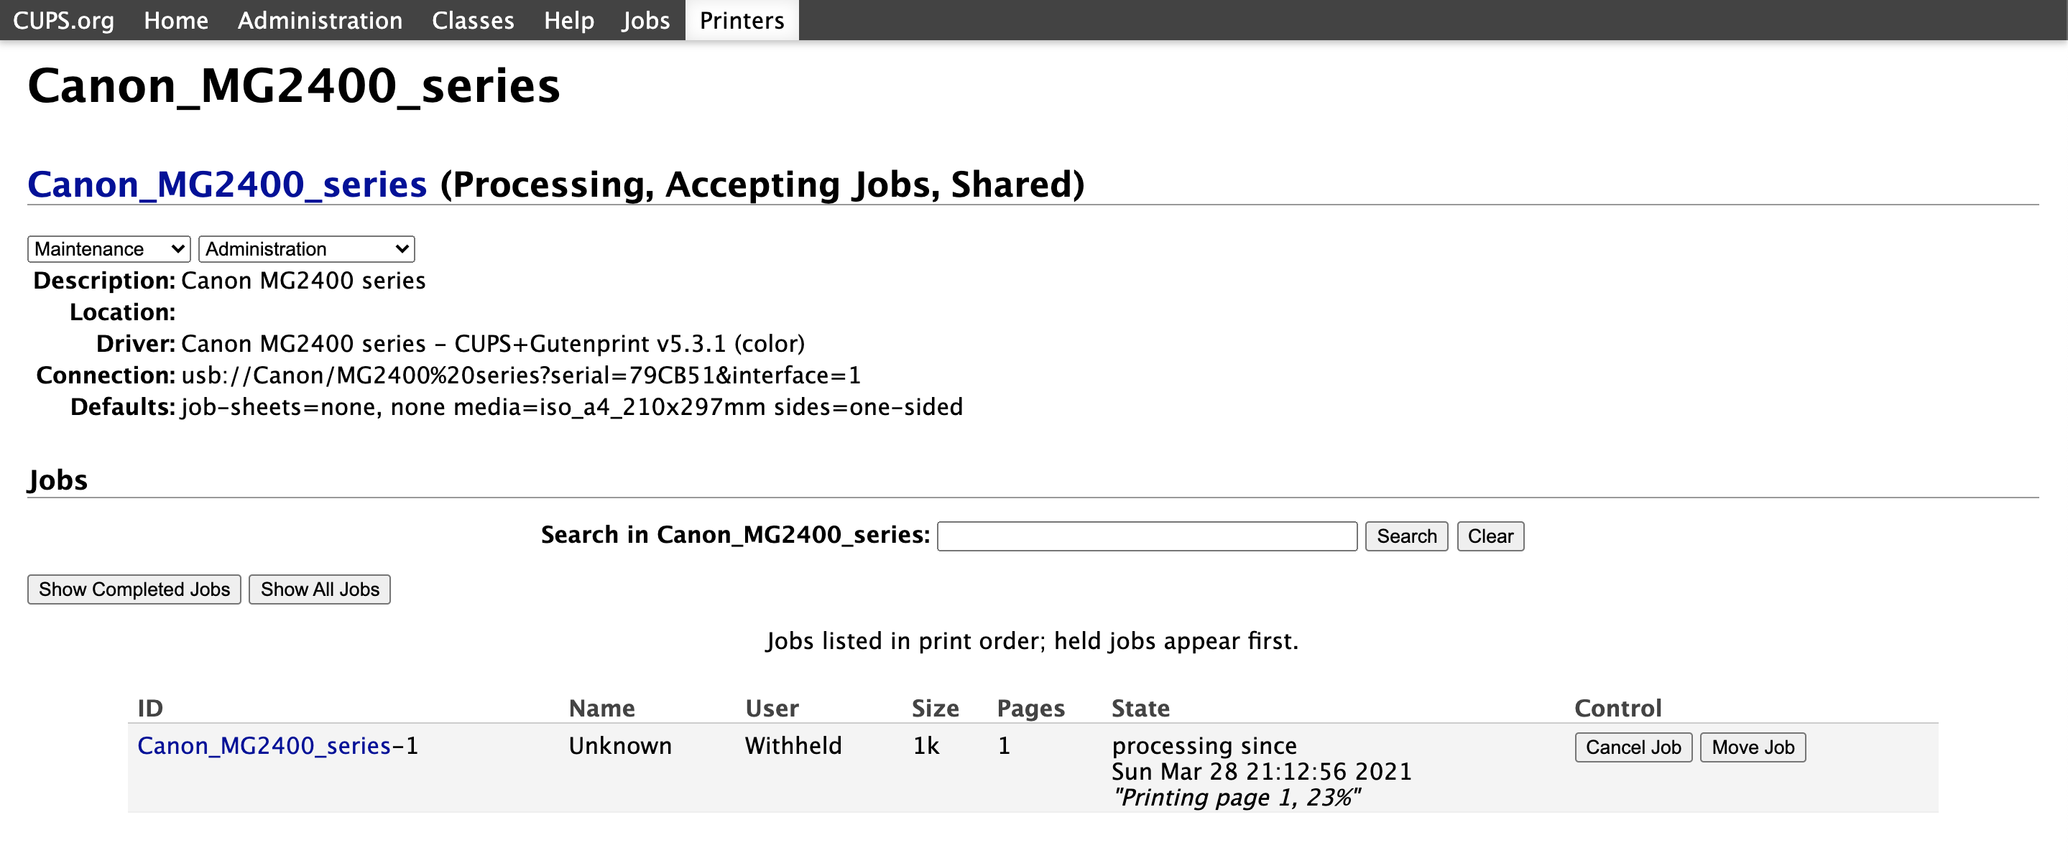This screenshot has width=2068, height=863.
Task: Click the Move Job button
Action: 1753,747
